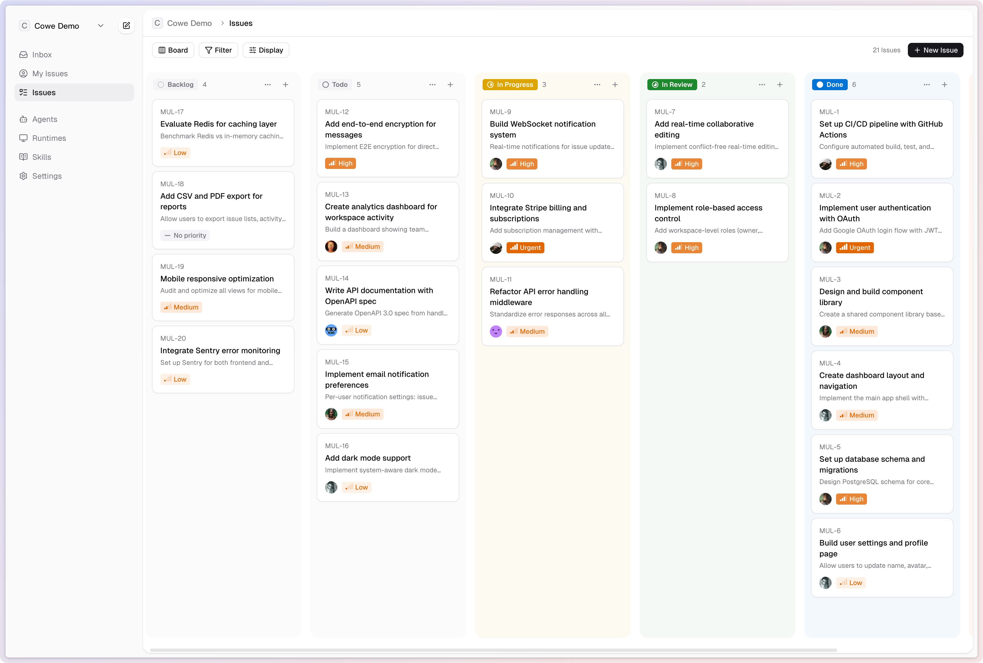Open the In Review column options menu
Image resolution: width=983 pixels, height=663 pixels.
point(762,85)
